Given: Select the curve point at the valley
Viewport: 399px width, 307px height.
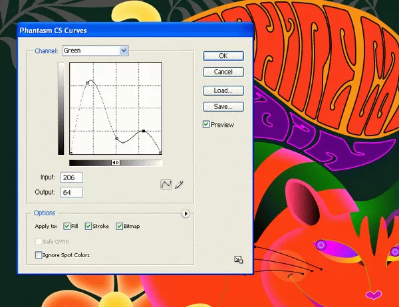Looking at the screenshot, I should [116, 138].
